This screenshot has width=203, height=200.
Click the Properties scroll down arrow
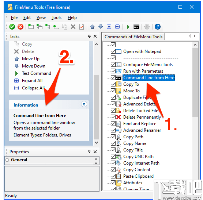pos(96,163)
